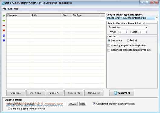Click the Browse button
Image resolution: width=160 pixels, height=113 pixels.
click(x=73, y=104)
